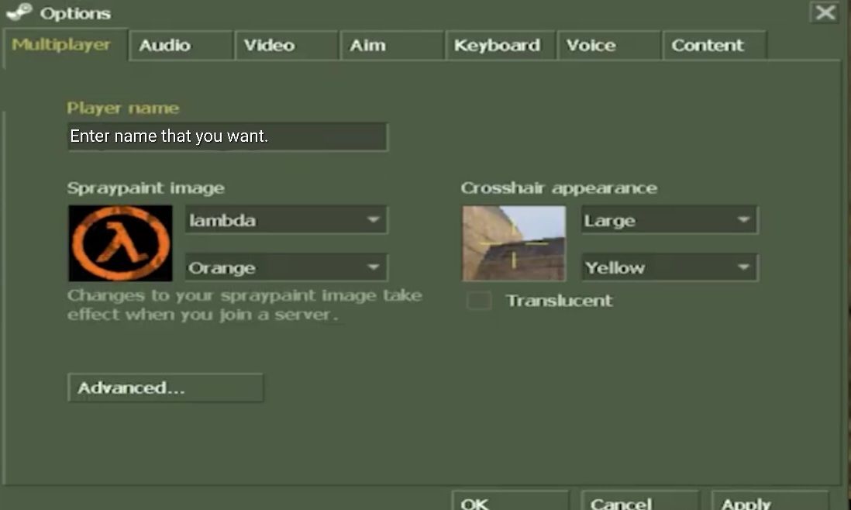Click the Player name text field
This screenshot has height=510, width=851.
coord(227,136)
